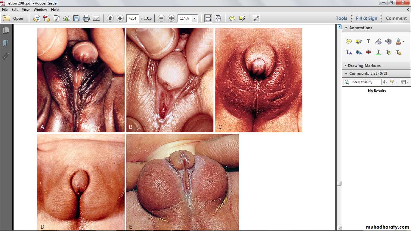411x231 pixels.
Task: Click the Save file icon in toolbar
Action: (76, 18)
